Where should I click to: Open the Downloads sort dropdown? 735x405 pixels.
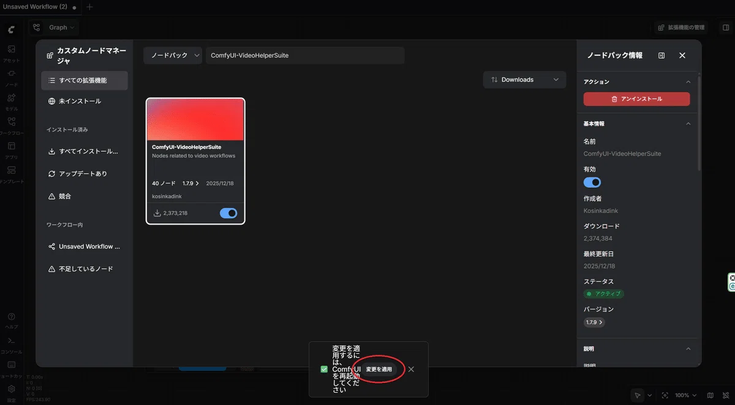(x=525, y=80)
